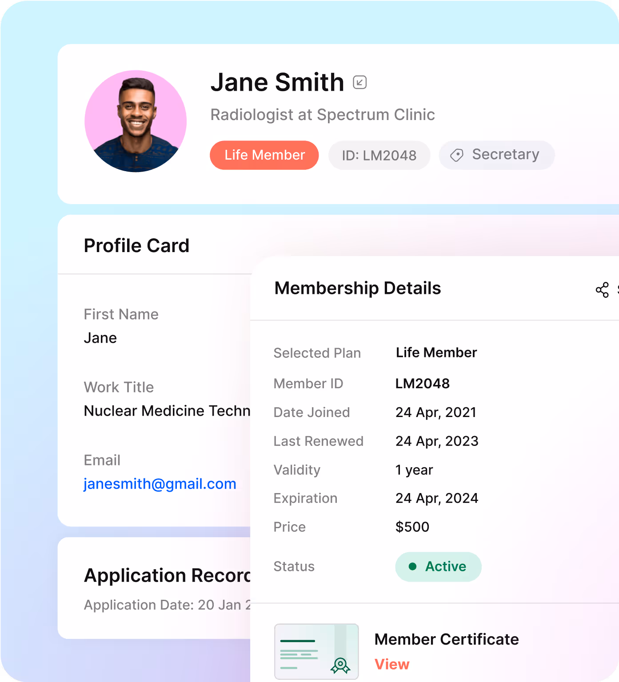Click the Profile Card heading
619x682 pixels.
[136, 246]
